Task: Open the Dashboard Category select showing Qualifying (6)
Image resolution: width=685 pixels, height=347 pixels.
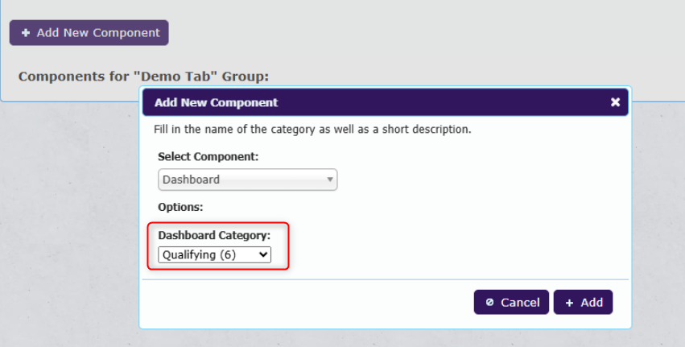Action: point(214,254)
